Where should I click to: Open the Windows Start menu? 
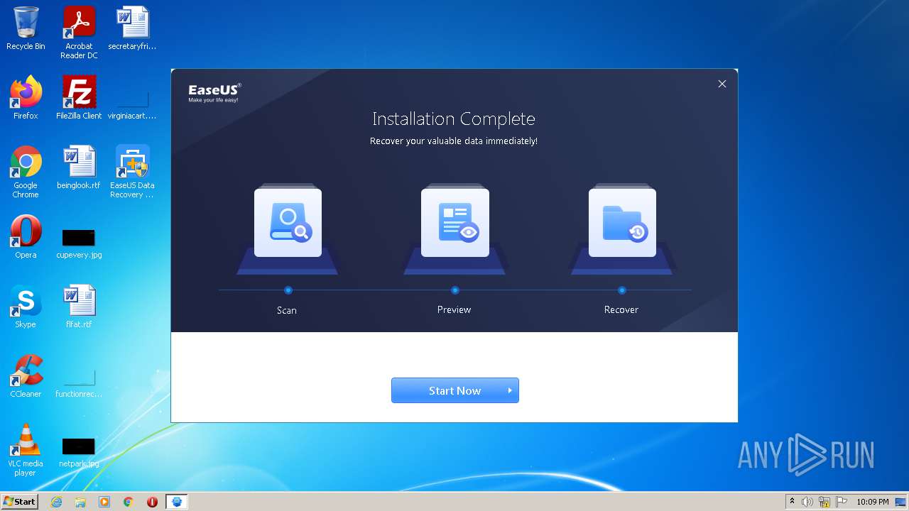coord(19,501)
